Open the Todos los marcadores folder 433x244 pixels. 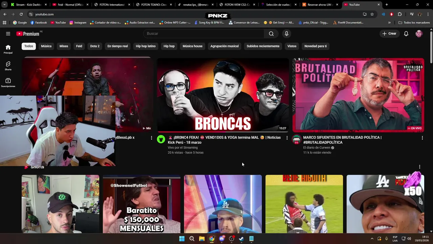click(x=414, y=23)
